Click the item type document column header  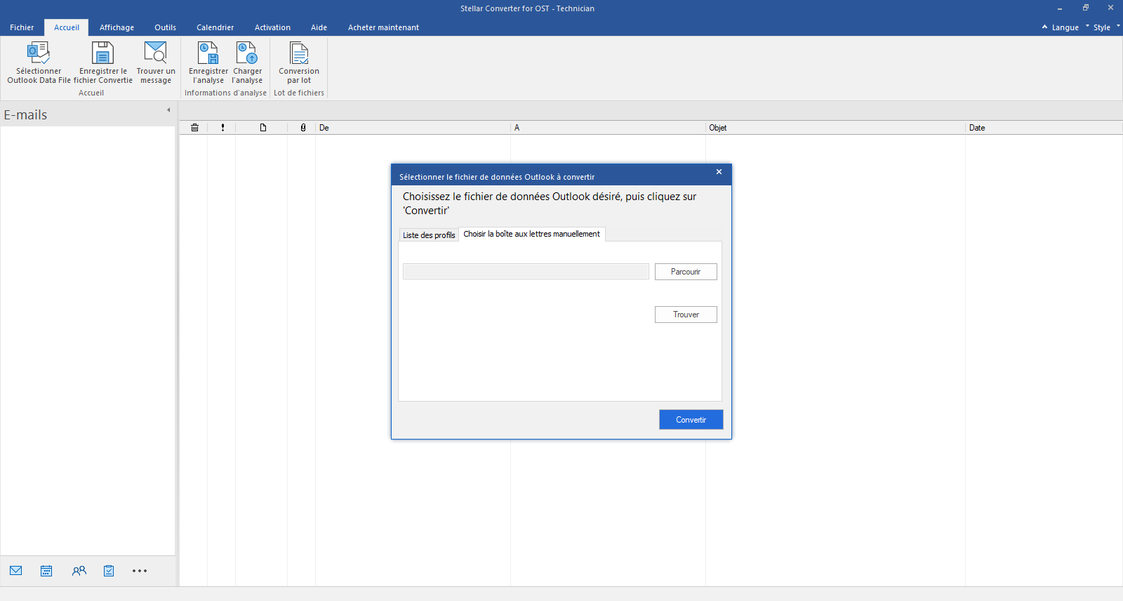click(263, 128)
